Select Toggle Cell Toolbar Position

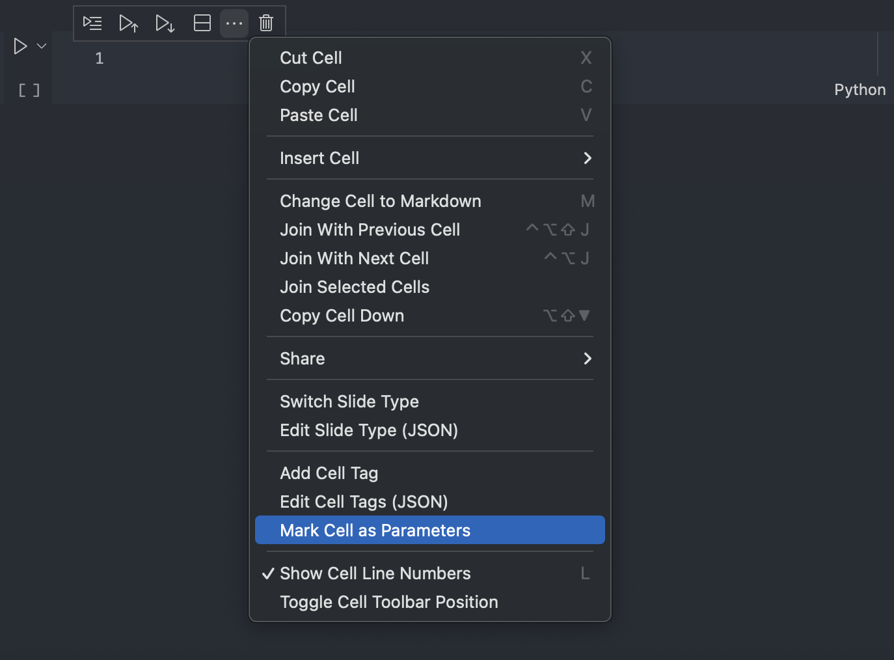pos(430,602)
